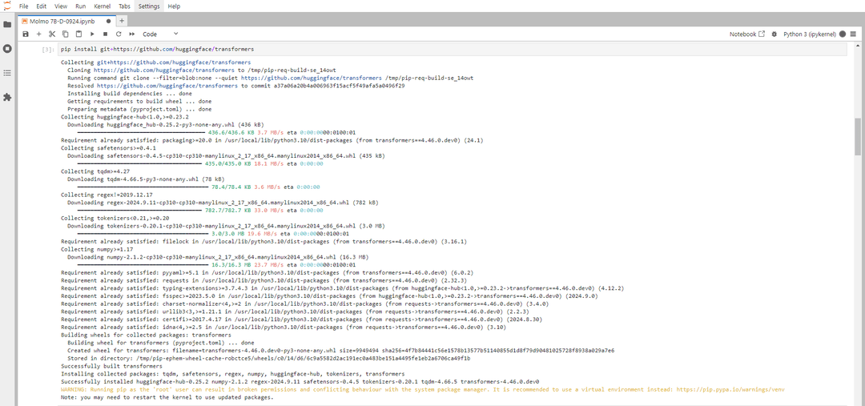Restart kernel and run all cells

point(132,34)
